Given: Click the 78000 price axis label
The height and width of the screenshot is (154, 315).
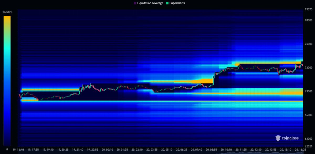Looking at the screenshot, I should coord(308,20).
